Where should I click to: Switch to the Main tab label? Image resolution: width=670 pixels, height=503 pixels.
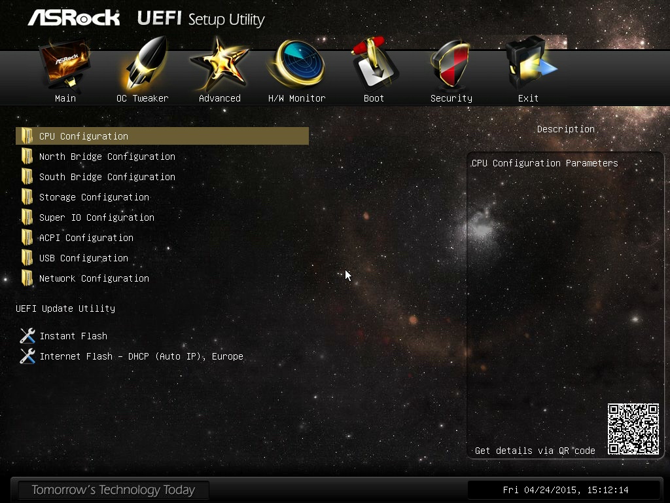(x=65, y=98)
